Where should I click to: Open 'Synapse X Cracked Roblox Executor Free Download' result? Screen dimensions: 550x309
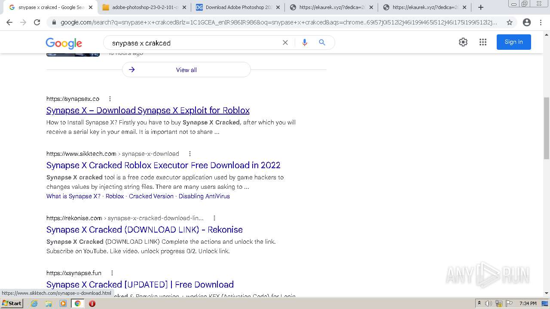(x=163, y=165)
